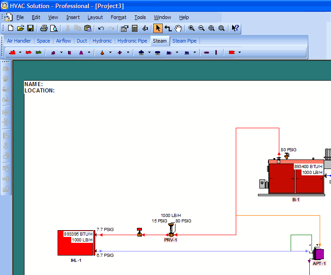The image size is (331, 275).
Task: Open print preview
Action: point(54,28)
